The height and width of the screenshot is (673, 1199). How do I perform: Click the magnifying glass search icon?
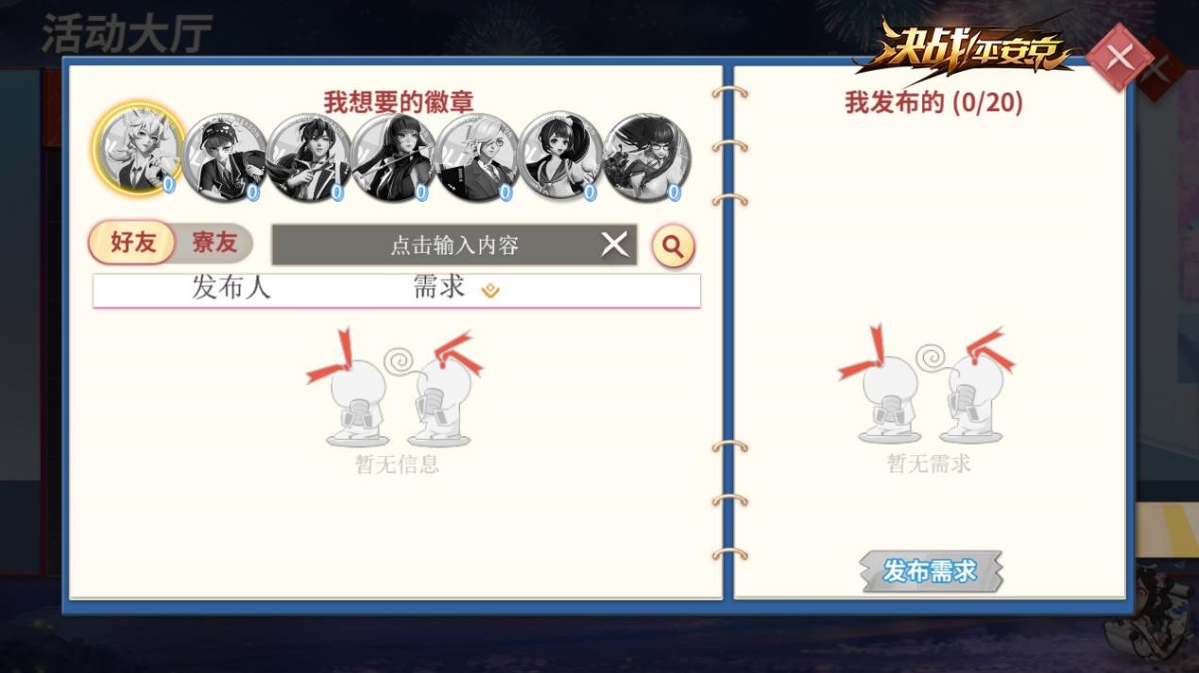pos(673,245)
